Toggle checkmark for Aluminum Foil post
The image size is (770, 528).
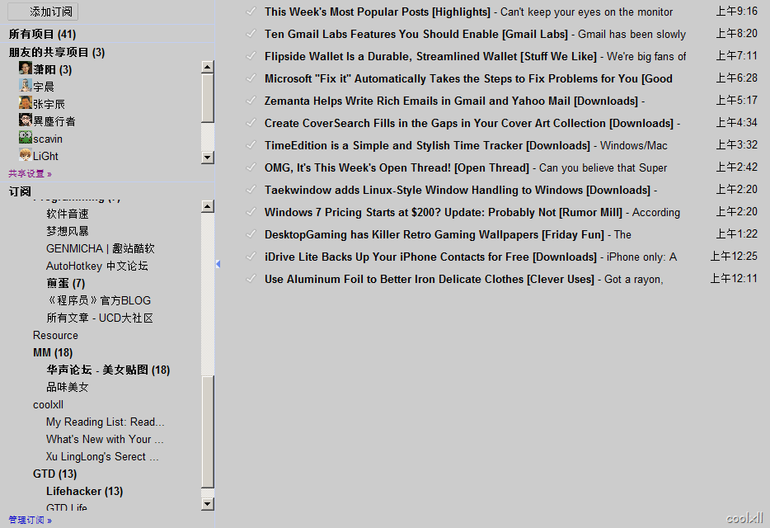251,278
